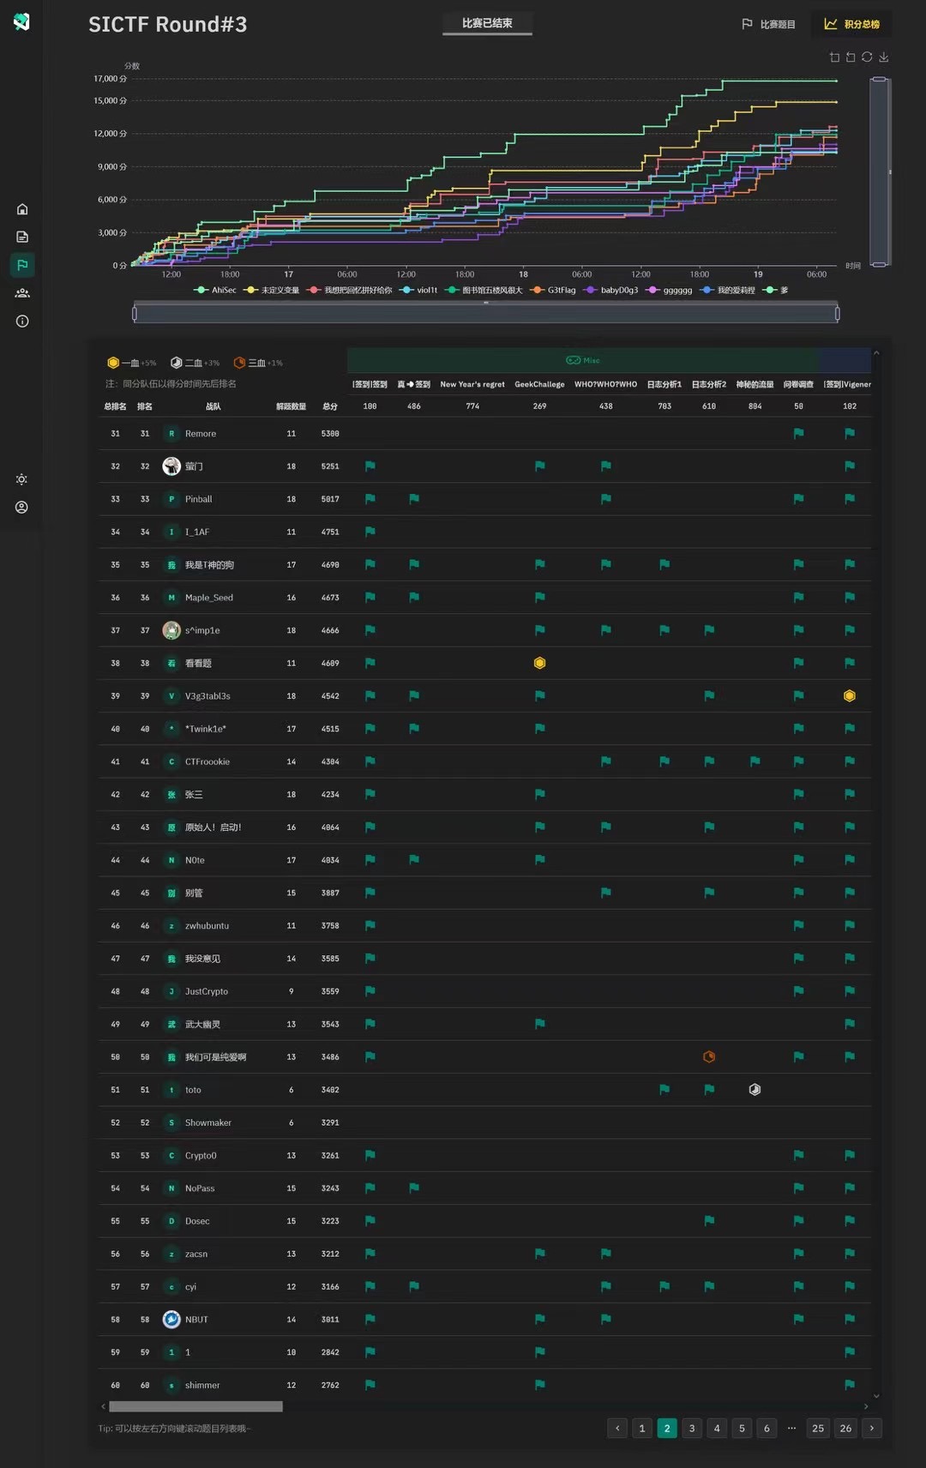Click the GeekChallege challenge column header
The image size is (926, 1468).
pos(539,384)
